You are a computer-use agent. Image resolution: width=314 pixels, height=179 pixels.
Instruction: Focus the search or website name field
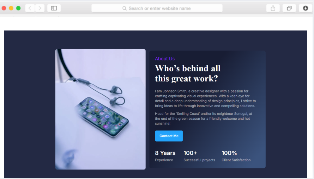pos(157,8)
